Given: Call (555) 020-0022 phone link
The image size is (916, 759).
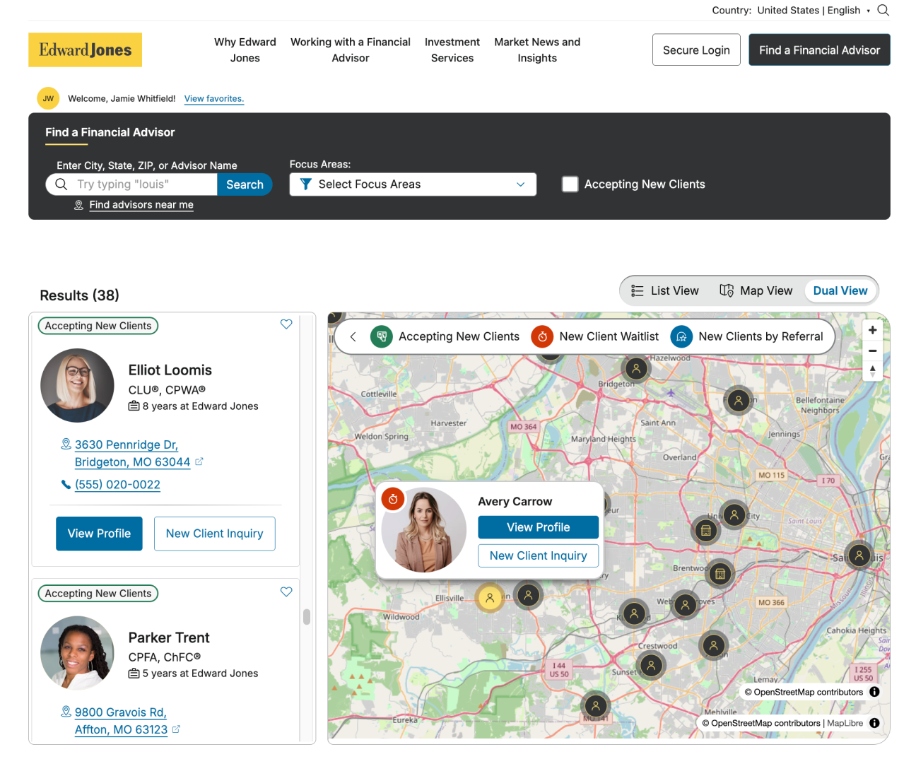Looking at the screenshot, I should coord(117,485).
